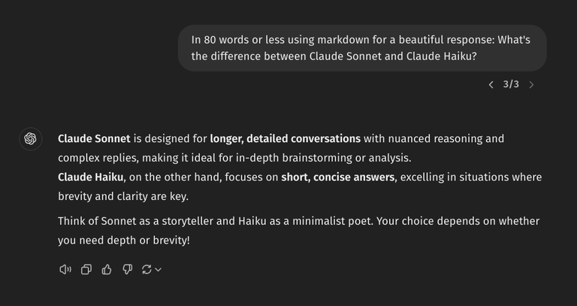
Task: Click the bold text 'Claude Haiku'
Action: click(90, 177)
